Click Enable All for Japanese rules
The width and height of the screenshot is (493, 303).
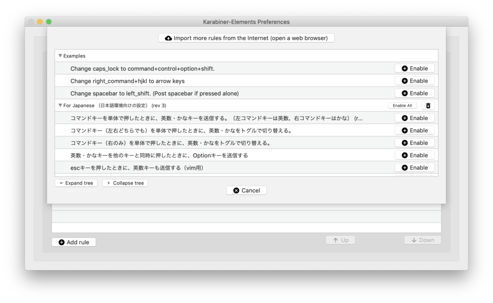[x=402, y=105]
